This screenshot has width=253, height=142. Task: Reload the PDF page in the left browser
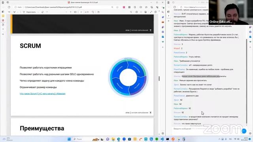(x=9, y=7)
